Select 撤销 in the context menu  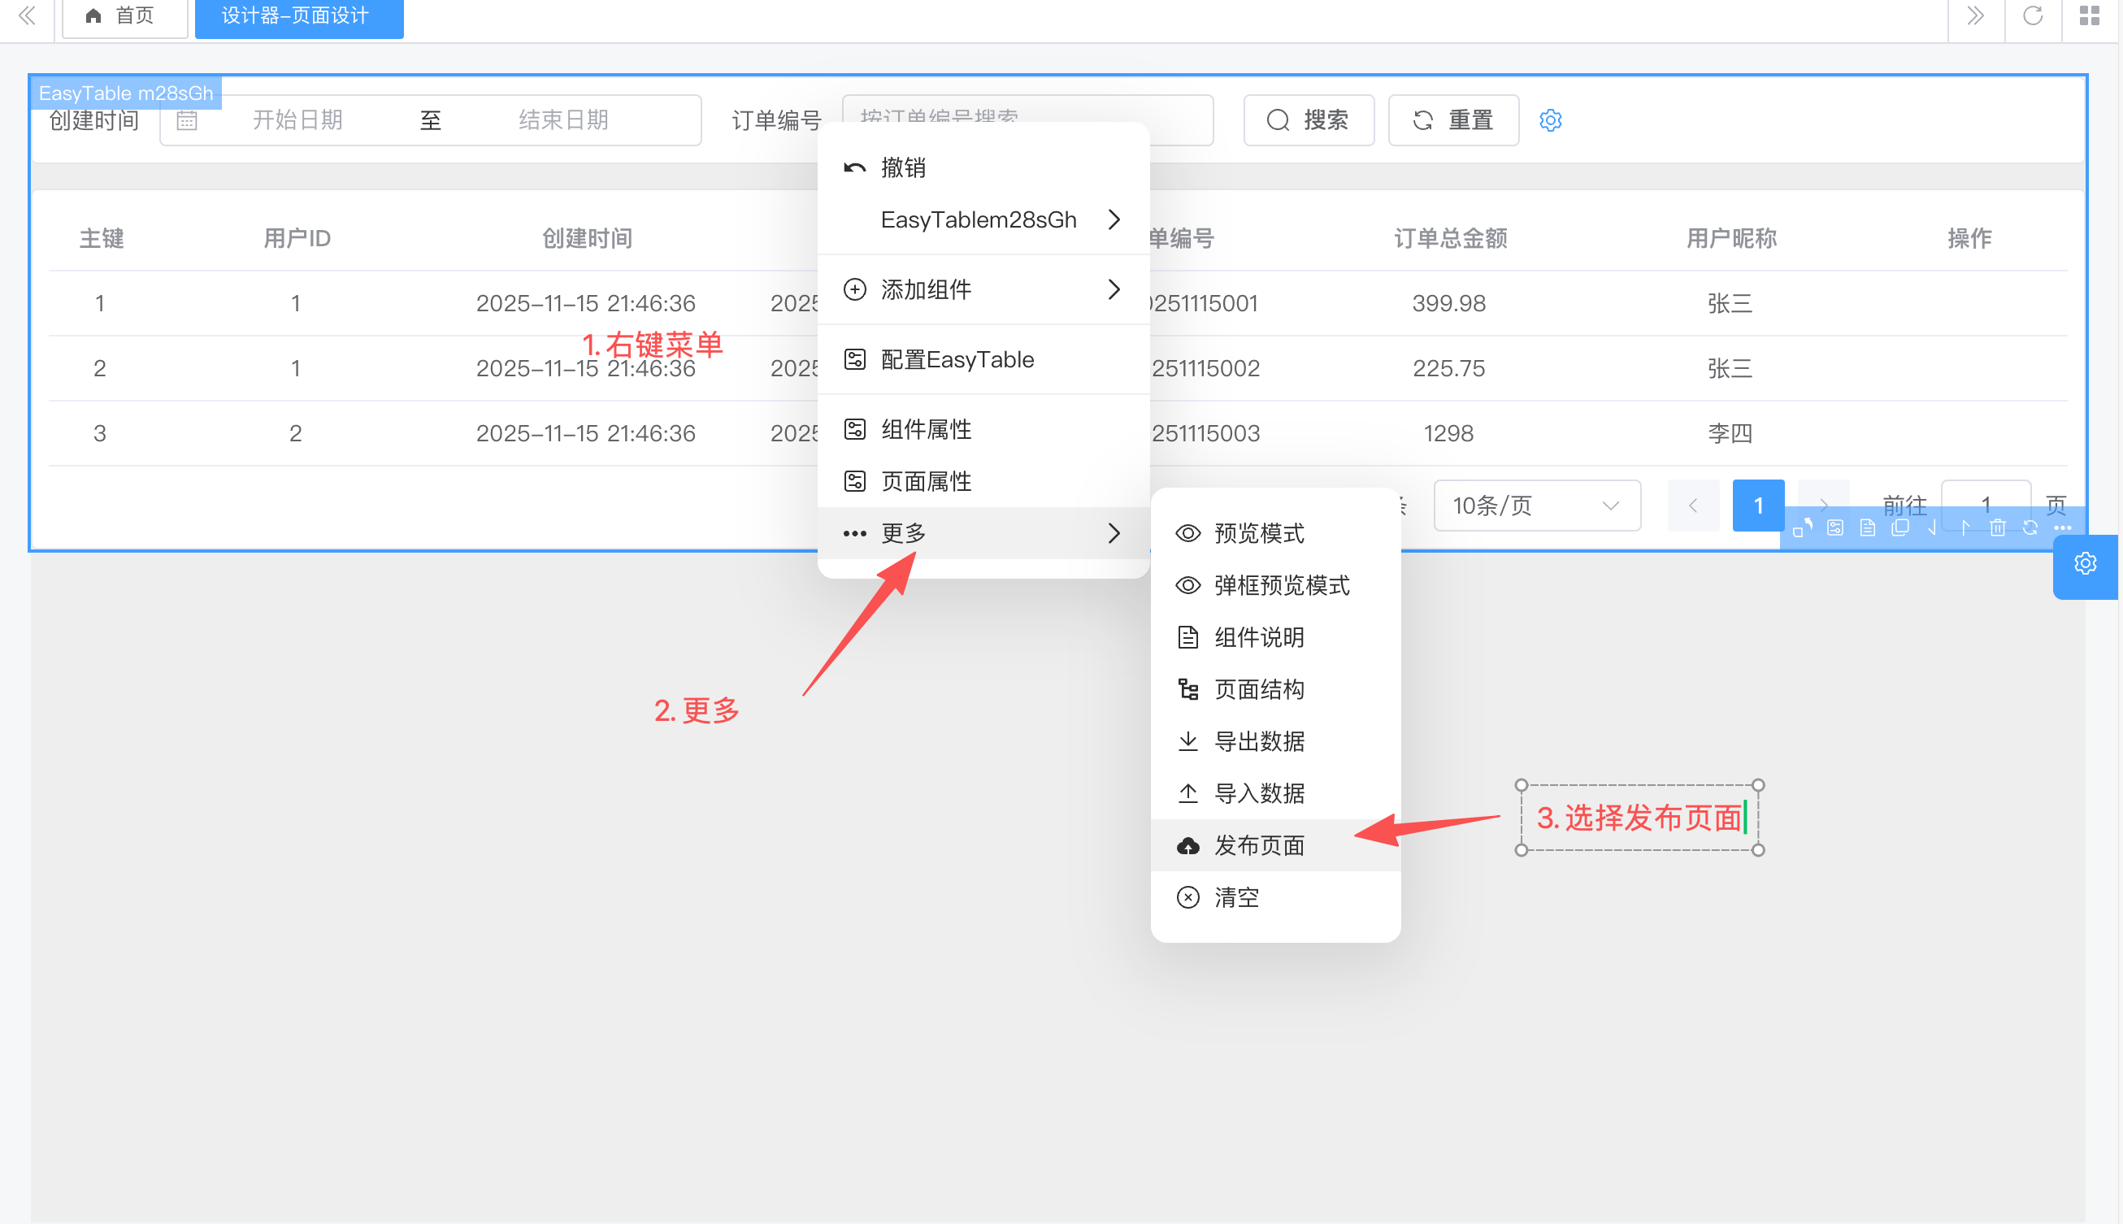903,167
